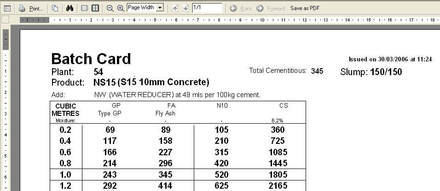
Task: Click the Batch Card title text
Action: tap(91, 59)
